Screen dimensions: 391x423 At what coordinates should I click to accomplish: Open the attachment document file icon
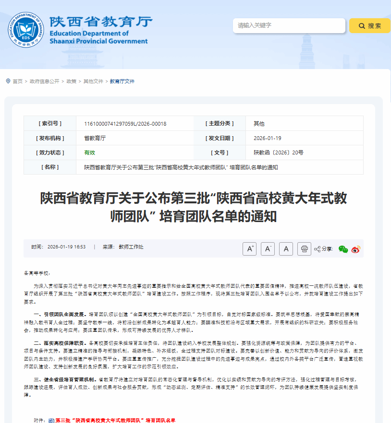click(x=51, y=420)
